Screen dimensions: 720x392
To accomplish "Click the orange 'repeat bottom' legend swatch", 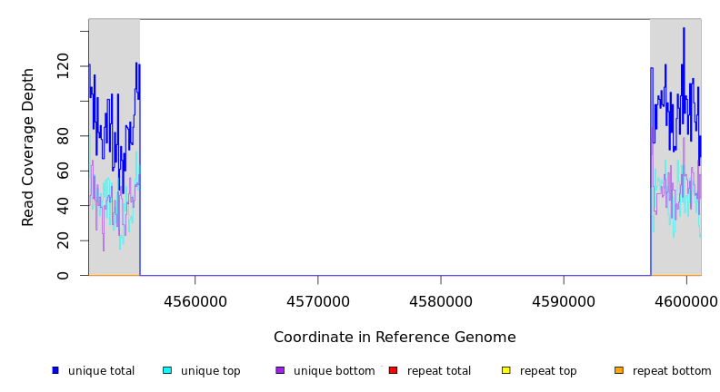I will 619,370.
